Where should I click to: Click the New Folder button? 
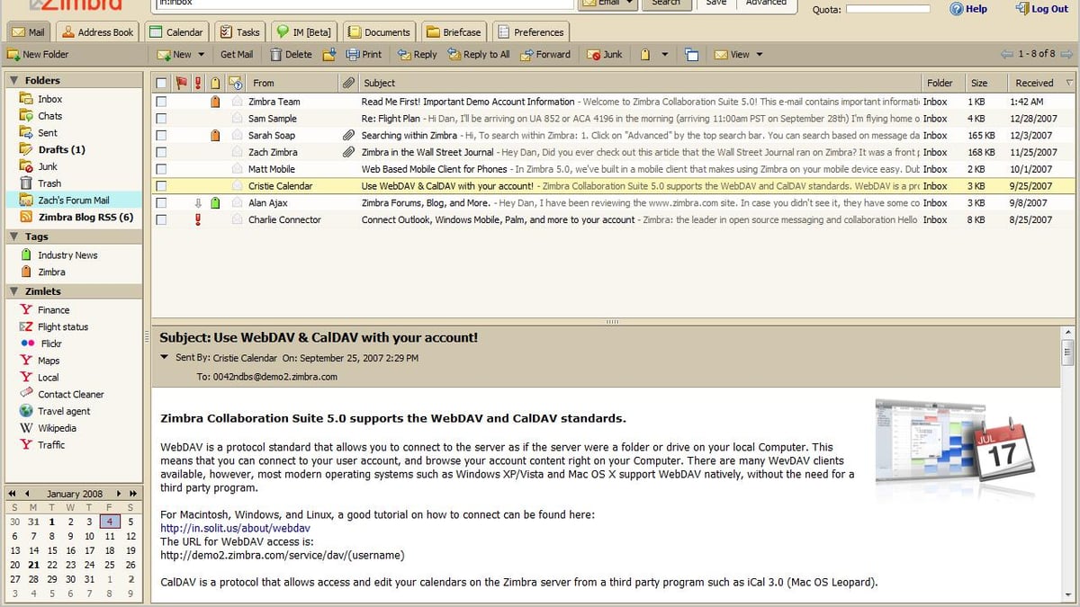coord(38,54)
